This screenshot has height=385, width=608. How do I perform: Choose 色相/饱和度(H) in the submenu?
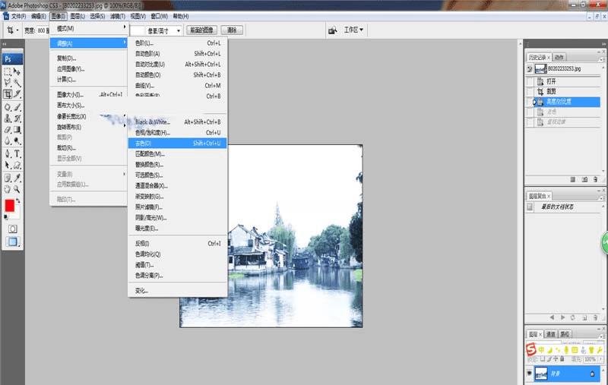177,132
